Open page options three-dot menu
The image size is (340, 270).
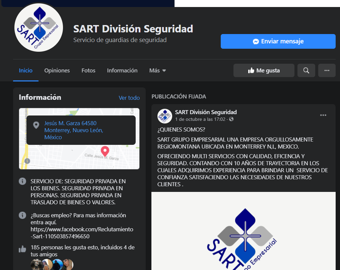point(327,70)
